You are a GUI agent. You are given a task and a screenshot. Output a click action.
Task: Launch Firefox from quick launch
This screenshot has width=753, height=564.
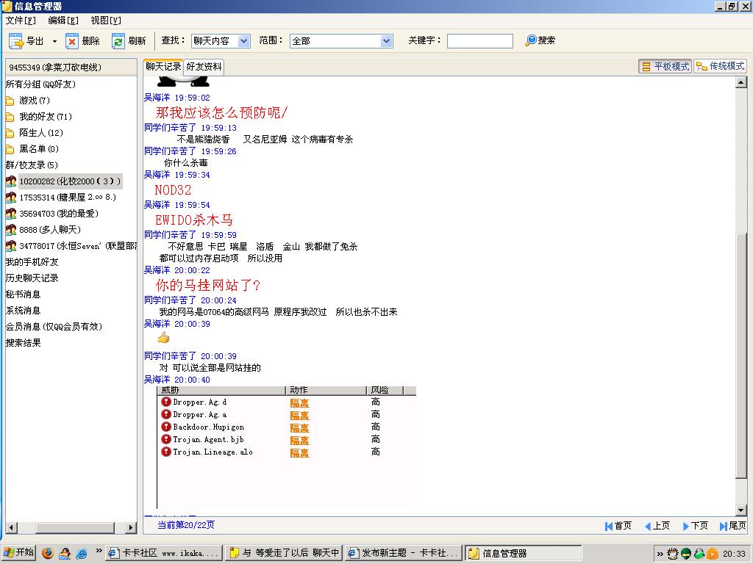[x=48, y=553]
